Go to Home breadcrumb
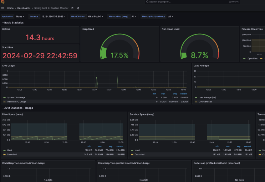 (x=10, y=8)
